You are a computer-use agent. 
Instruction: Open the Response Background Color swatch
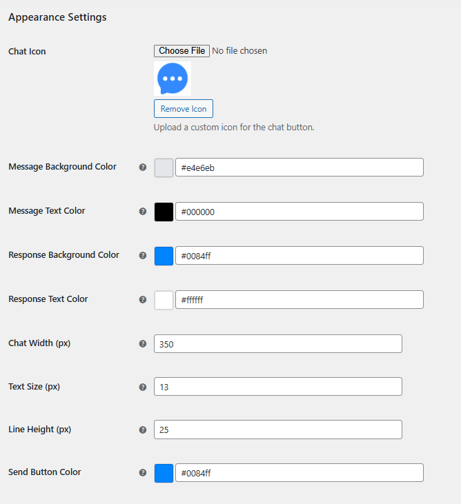[x=164, y=256]
